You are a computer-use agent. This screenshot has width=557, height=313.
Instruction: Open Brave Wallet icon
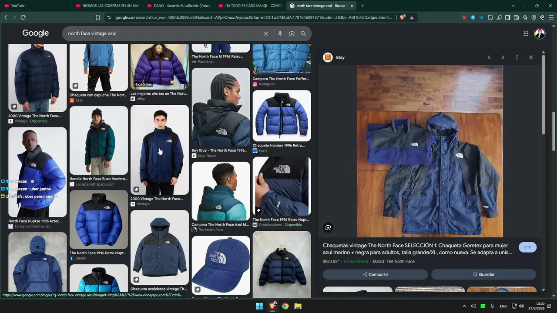(516, 17)
